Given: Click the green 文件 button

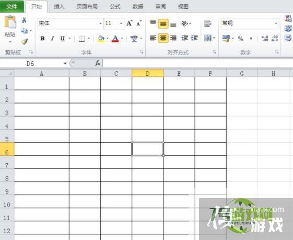Looking at the screenshot, I should click(x=12, y=7).
